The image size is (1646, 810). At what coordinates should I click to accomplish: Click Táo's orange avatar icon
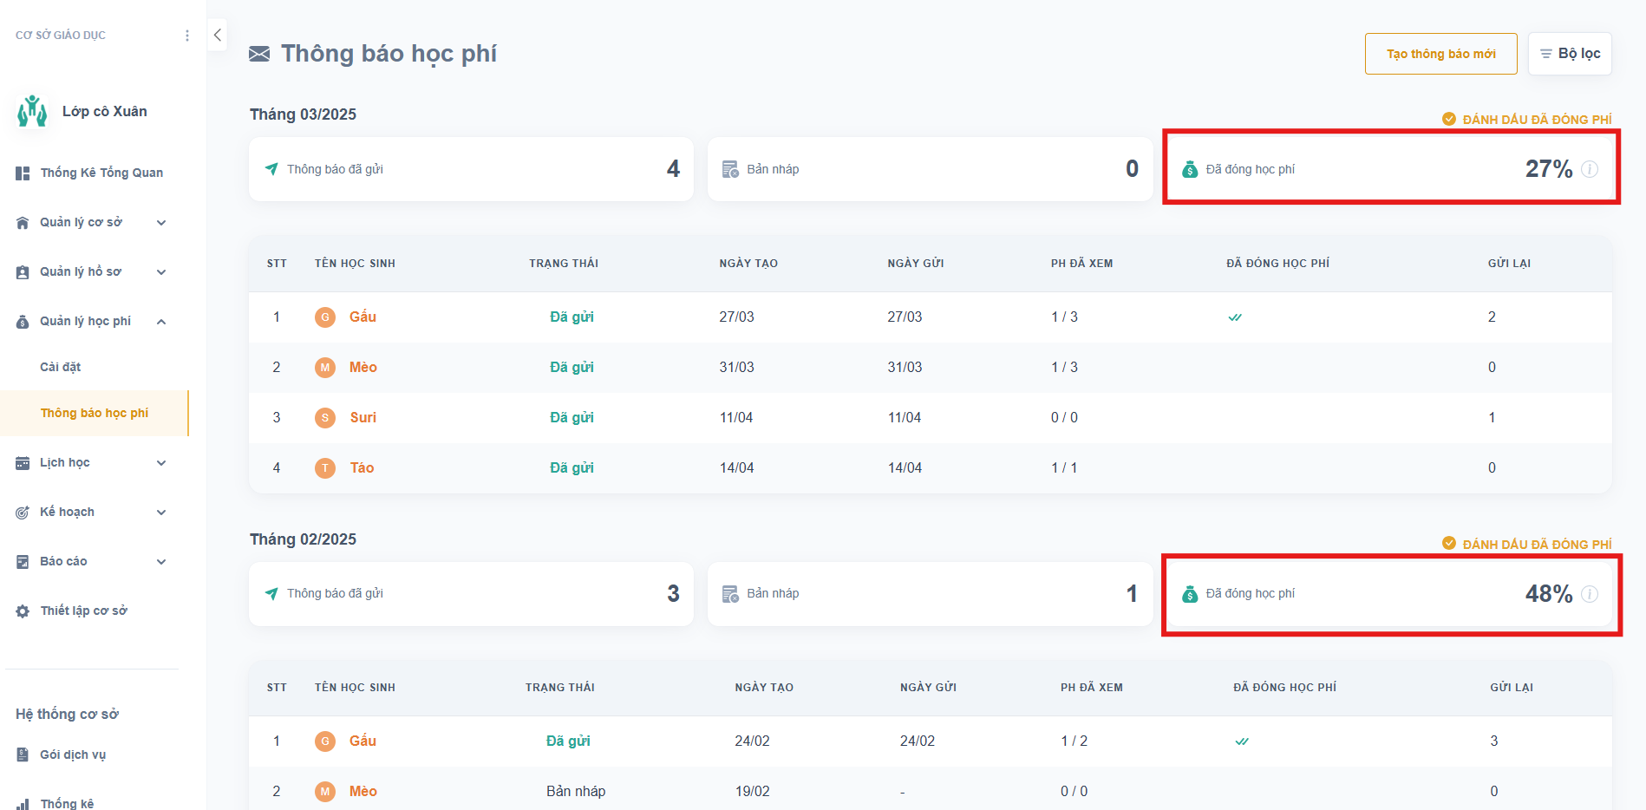(x=325, y=468)
